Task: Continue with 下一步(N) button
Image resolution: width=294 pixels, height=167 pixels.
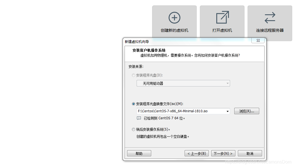Action: (223, 153)
